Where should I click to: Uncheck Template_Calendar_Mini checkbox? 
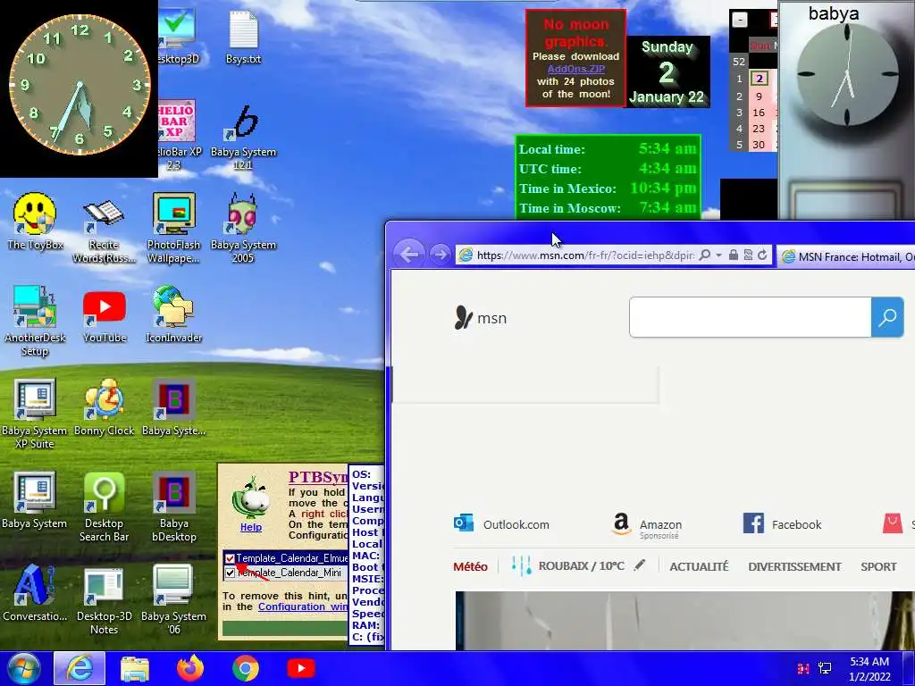[230, 573]
